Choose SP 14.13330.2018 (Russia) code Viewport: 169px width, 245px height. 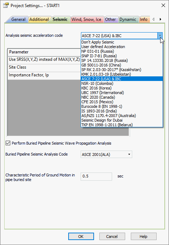122,60
